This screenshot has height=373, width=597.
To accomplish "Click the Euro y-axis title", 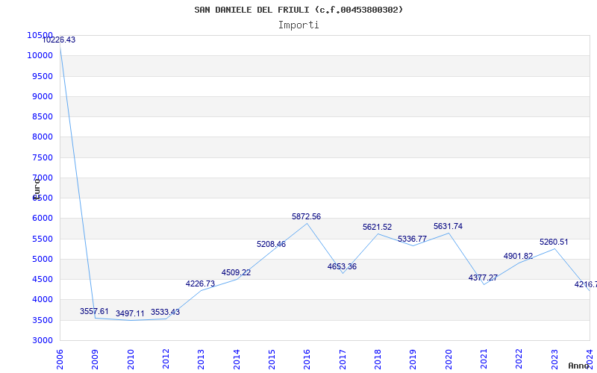I will click(37, 189).
